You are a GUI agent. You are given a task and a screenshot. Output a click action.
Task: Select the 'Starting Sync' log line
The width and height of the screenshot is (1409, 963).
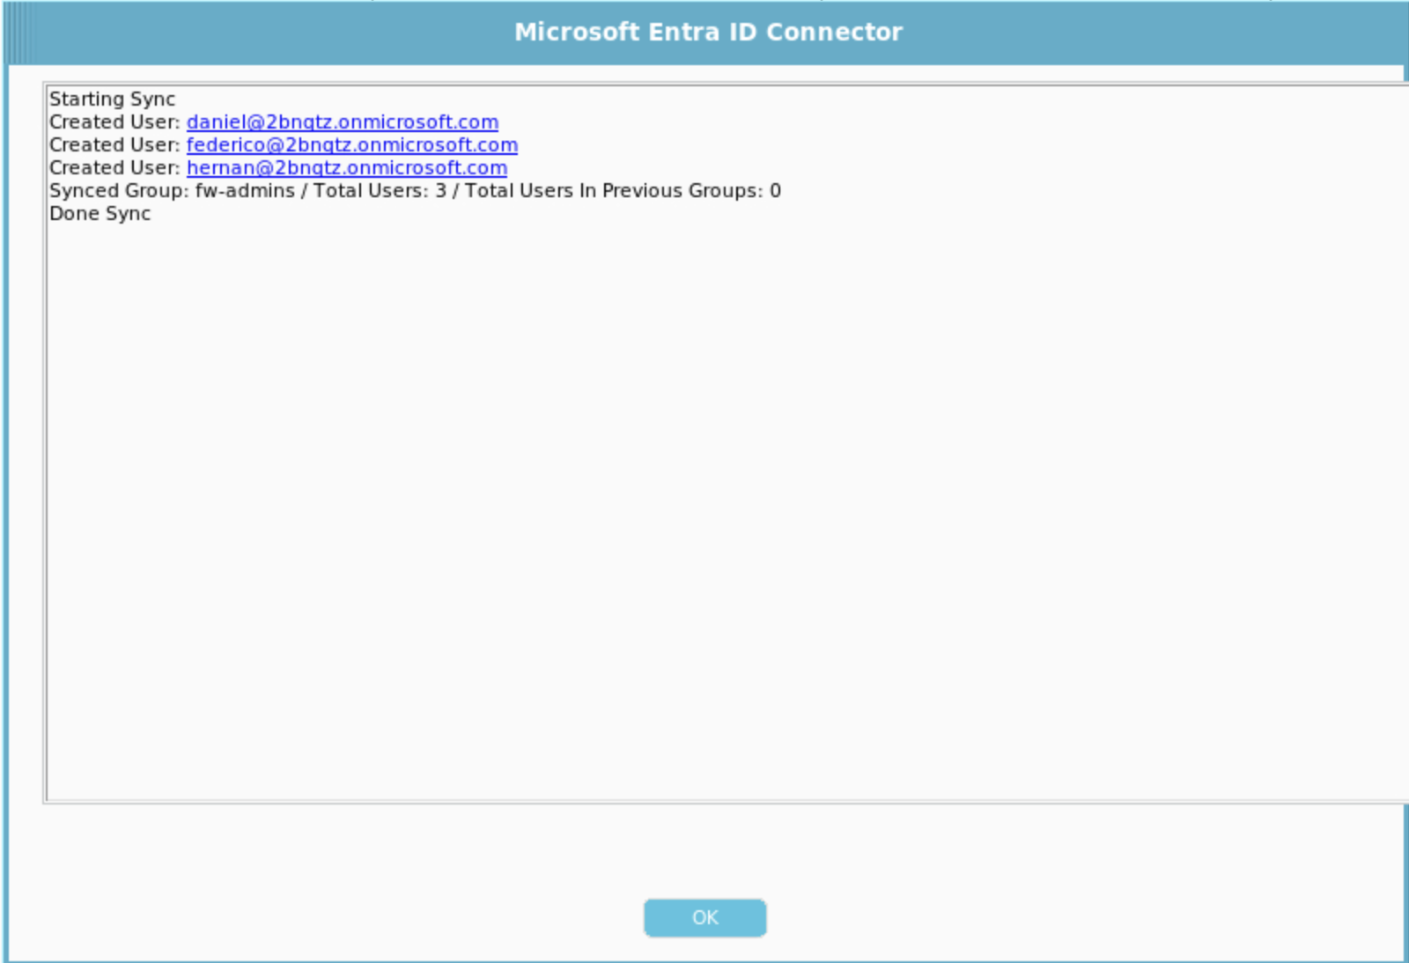click(113, 99)
